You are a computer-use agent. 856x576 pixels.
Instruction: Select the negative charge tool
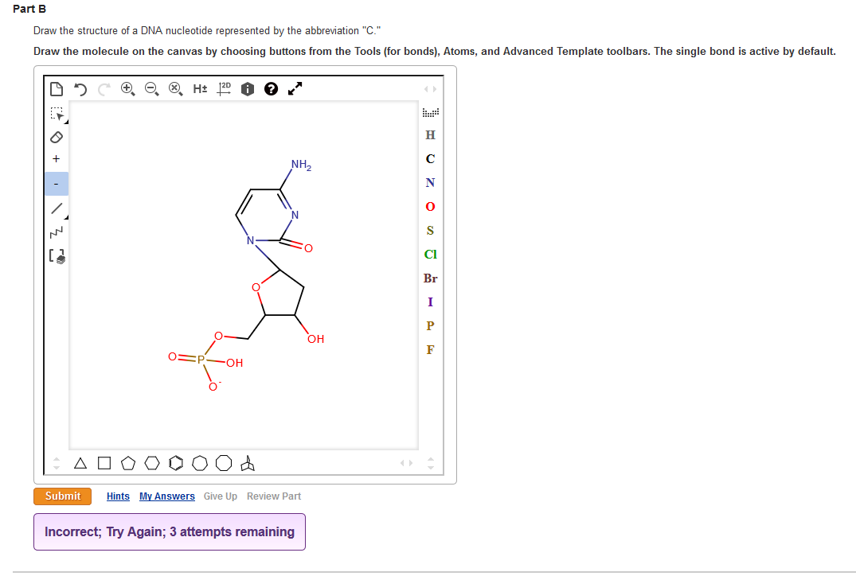coord(57,184)
